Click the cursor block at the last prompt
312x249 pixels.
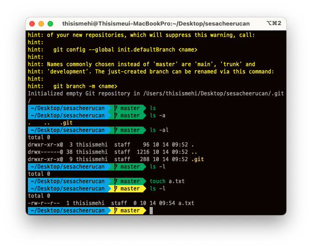[151, 211]
